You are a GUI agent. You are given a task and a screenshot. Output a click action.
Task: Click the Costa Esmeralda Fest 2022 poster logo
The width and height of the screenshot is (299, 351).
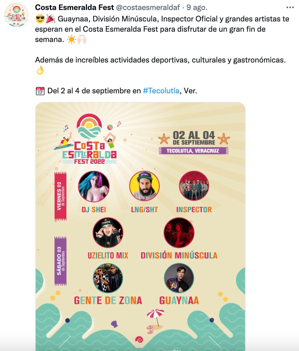click(x=89, y=139)
